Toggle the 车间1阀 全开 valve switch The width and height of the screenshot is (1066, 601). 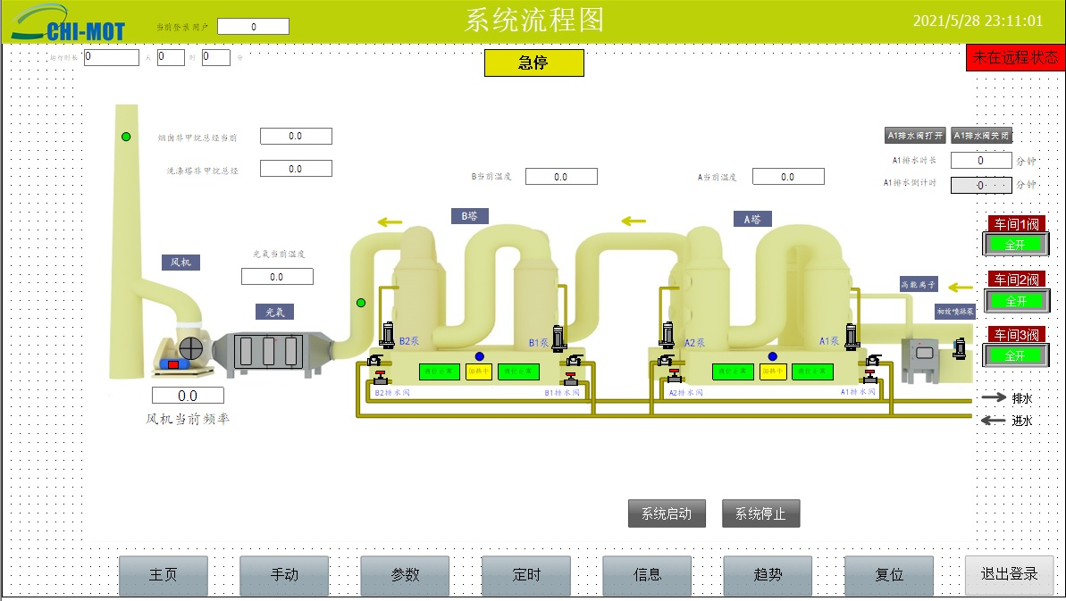tap(1014, 244)
